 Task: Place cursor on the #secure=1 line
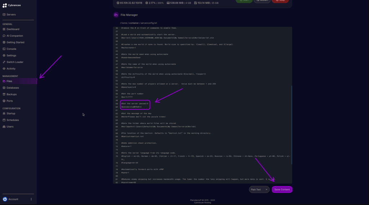(x=126, y=146)
